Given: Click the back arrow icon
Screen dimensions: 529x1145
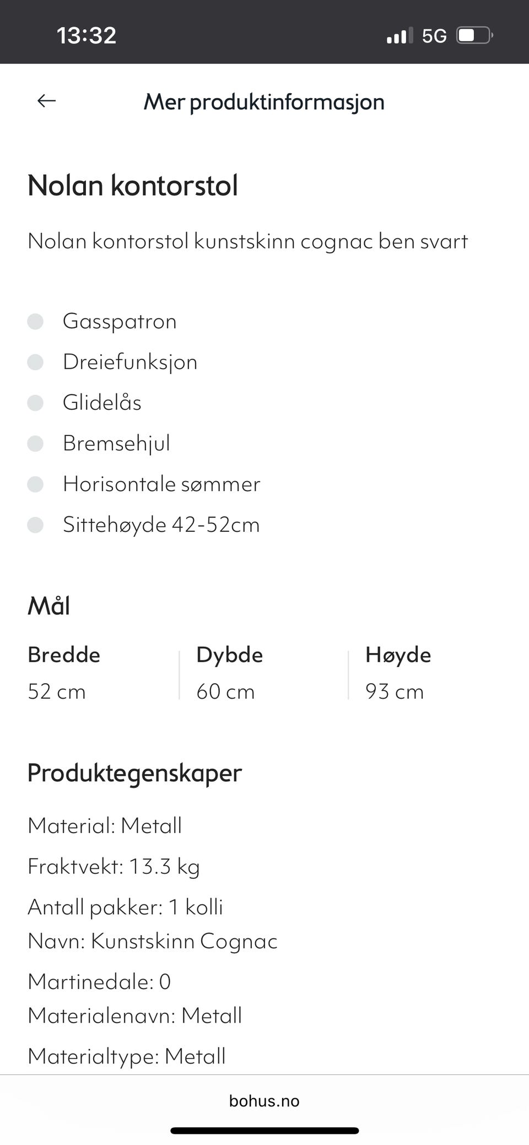Looking at the screenshot, I should tap(46, 101).
